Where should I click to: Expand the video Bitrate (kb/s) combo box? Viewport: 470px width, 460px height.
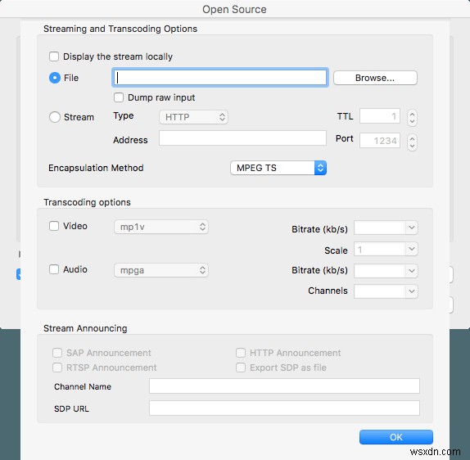tap(412, 228)
